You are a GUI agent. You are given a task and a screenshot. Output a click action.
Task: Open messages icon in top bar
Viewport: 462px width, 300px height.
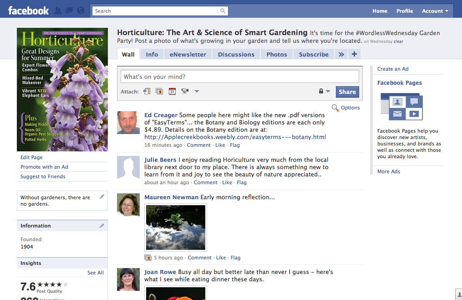(x=69, y=11)
